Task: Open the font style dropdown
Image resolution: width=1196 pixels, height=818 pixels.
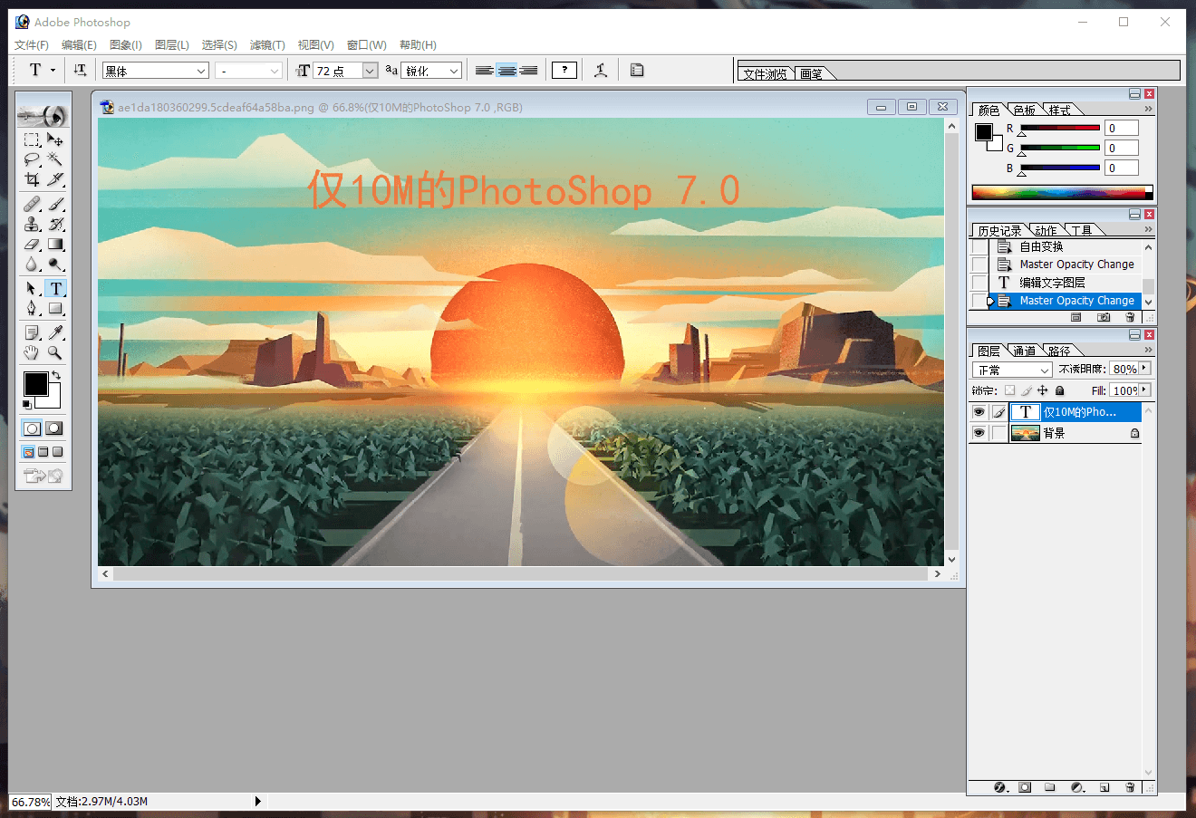Action: pyautogui.click(x=275, y=71)
